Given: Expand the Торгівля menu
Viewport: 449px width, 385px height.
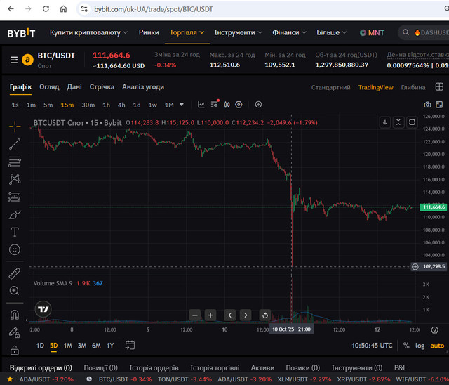Looking at the screenshot, I should point(187,33).
